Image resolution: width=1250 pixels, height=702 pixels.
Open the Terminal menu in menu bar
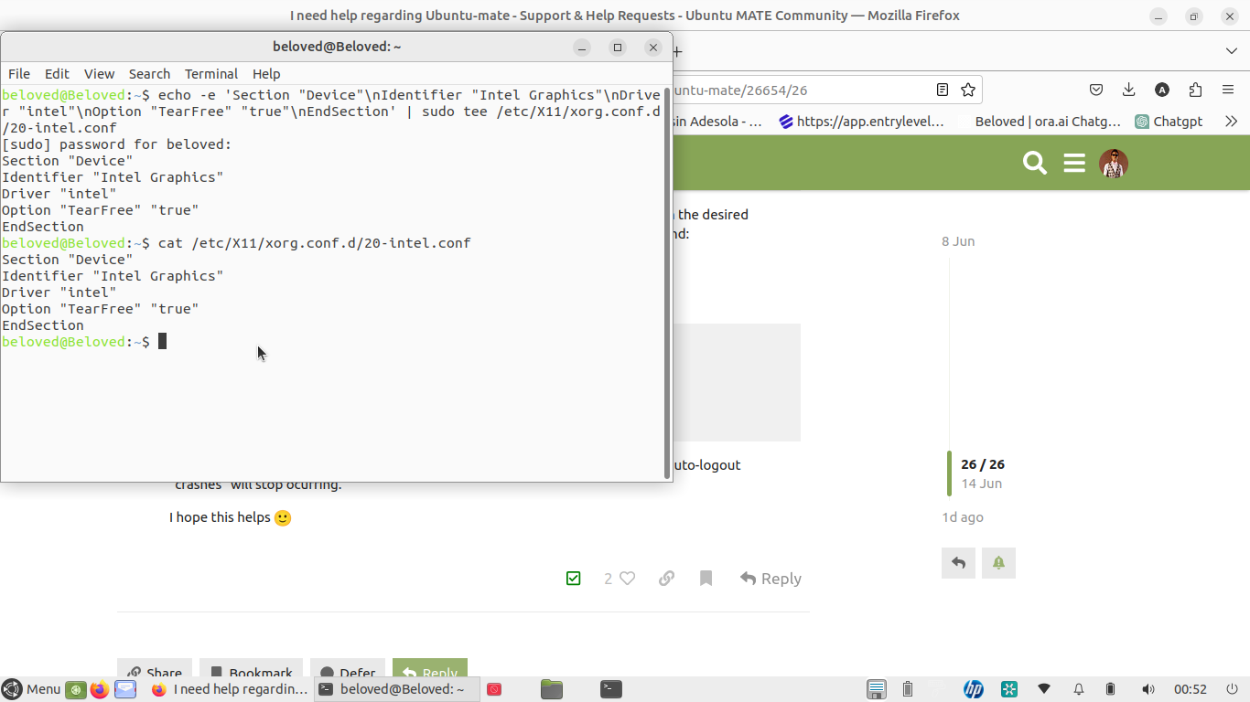coord(210,74)
